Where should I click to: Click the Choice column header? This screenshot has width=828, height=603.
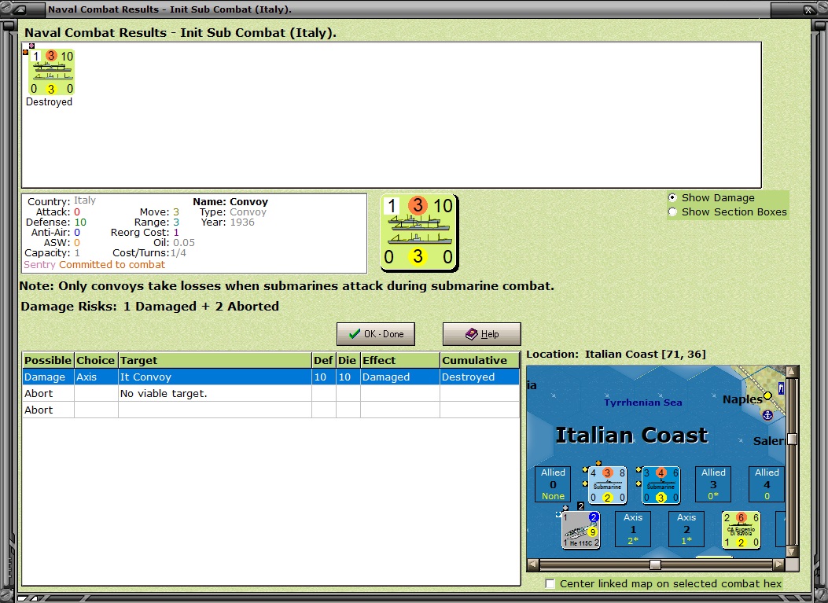point(96,360)
